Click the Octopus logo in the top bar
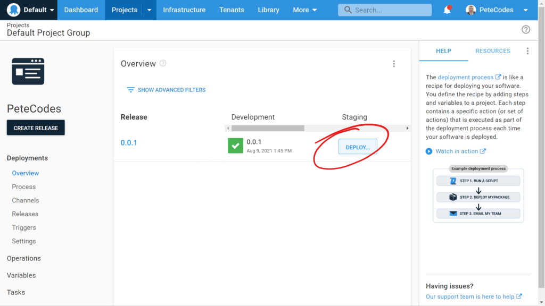This screenshot has height=306, width=545. coord(13,10)
